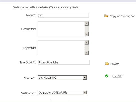Click the Description scrollbar track
136x103 pixels.
(x=87, y=29)
